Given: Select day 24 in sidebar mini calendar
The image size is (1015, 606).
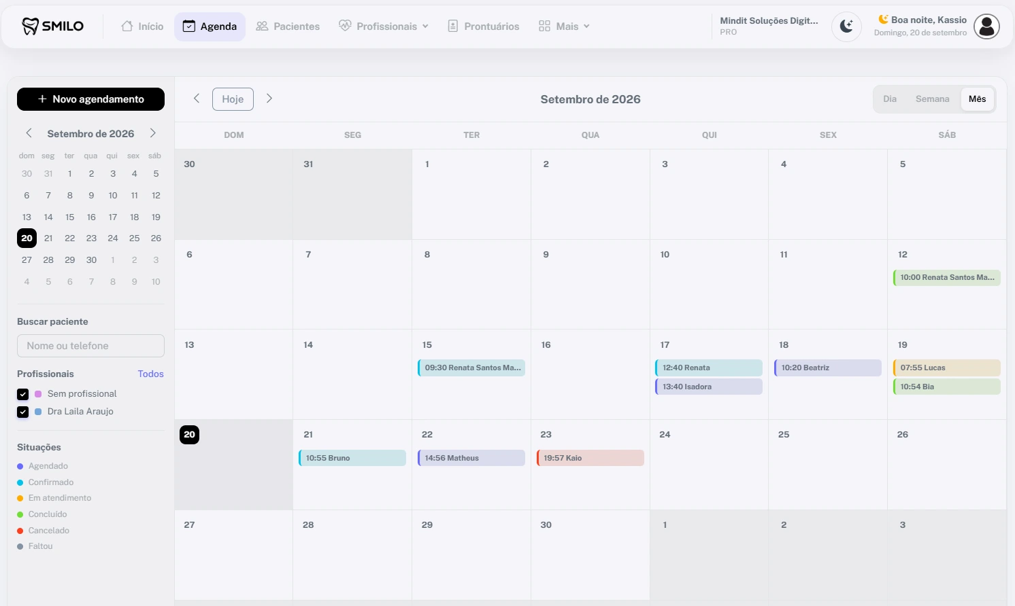Looking at the screenshot, I should click(113, 238).
